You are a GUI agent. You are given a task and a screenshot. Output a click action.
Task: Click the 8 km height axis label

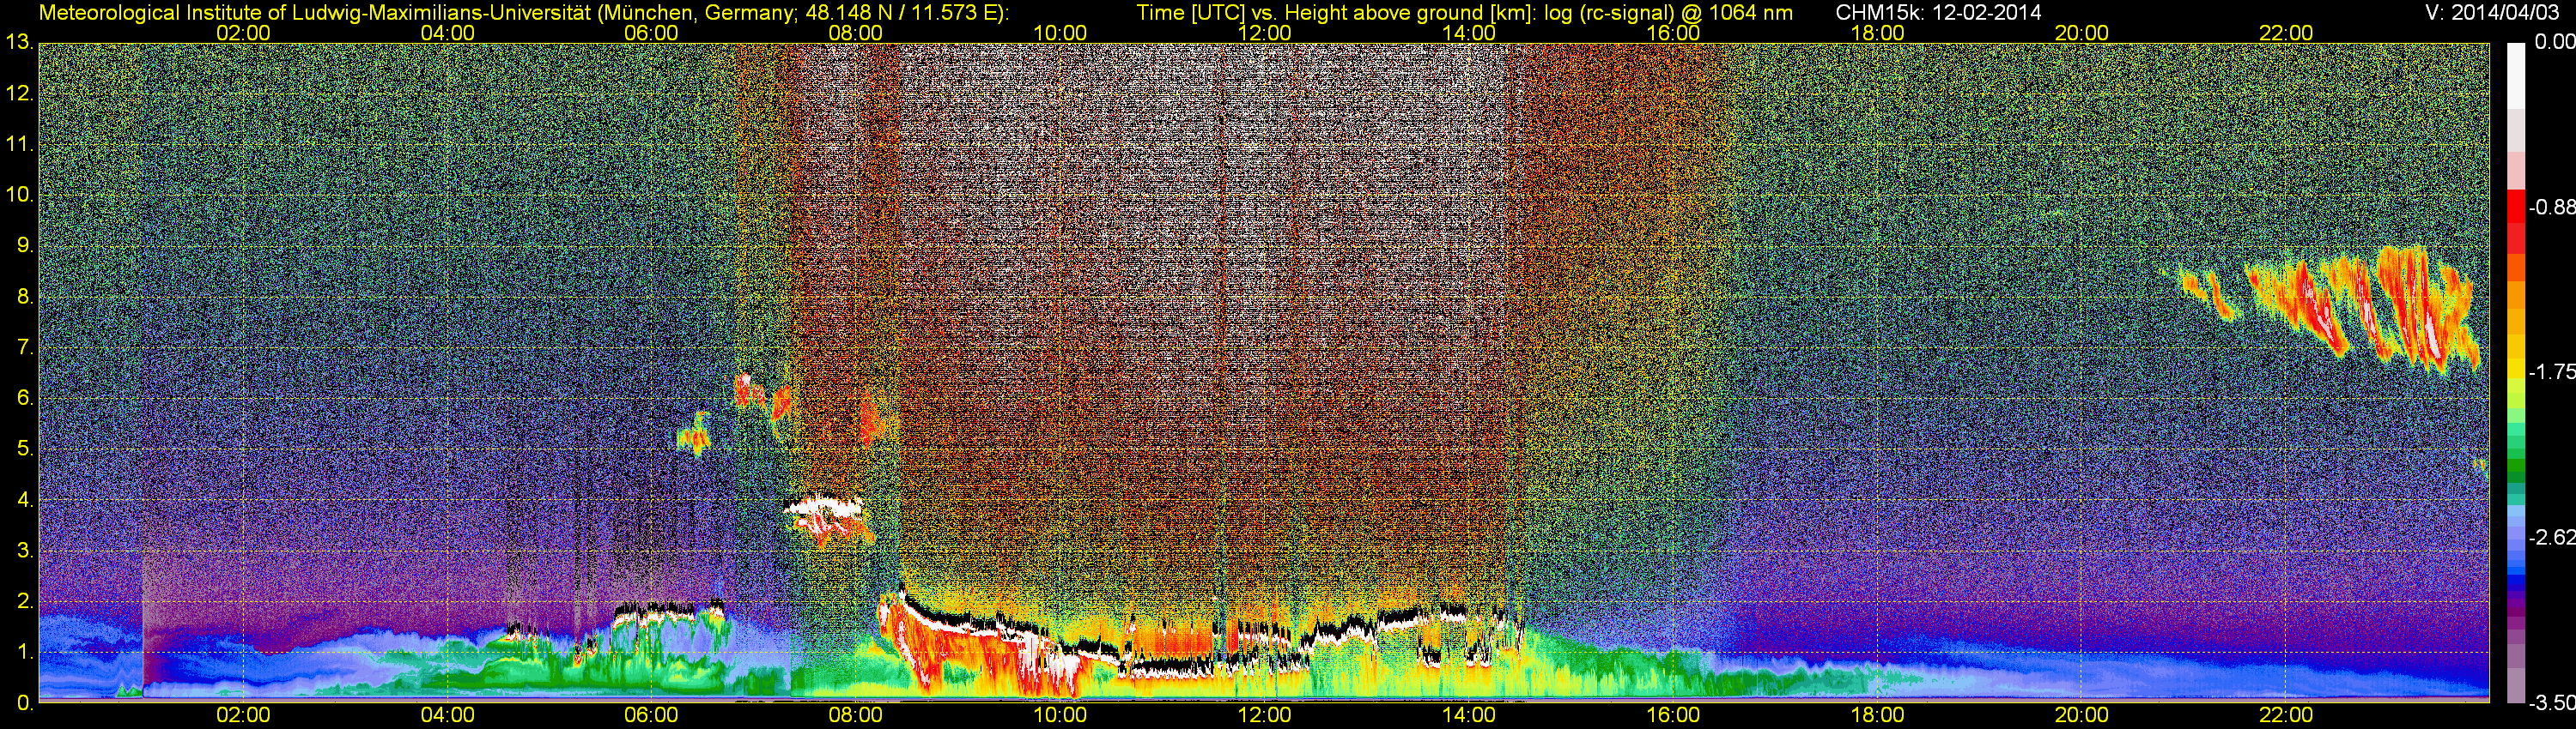point(24,297)
